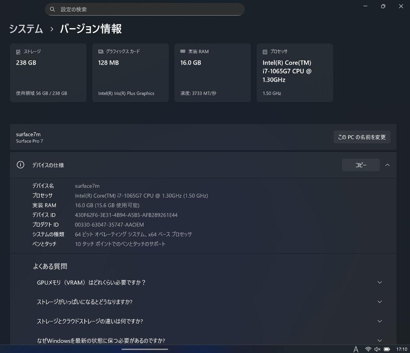Click the プロセッサ chip icon on the Intel card
The width and height of the screenshot is (410, 353).
click(x=265, y=51)
